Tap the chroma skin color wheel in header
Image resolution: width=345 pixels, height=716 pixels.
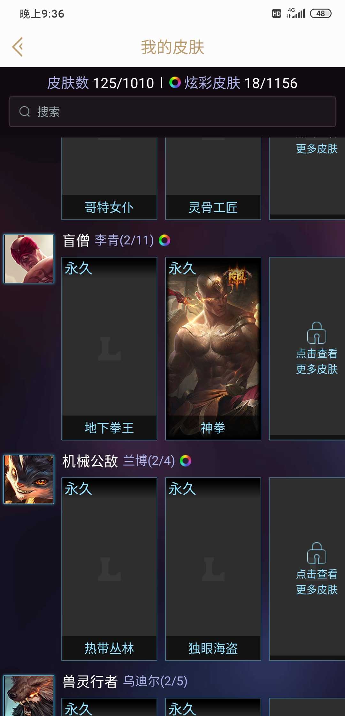(175, 83)
